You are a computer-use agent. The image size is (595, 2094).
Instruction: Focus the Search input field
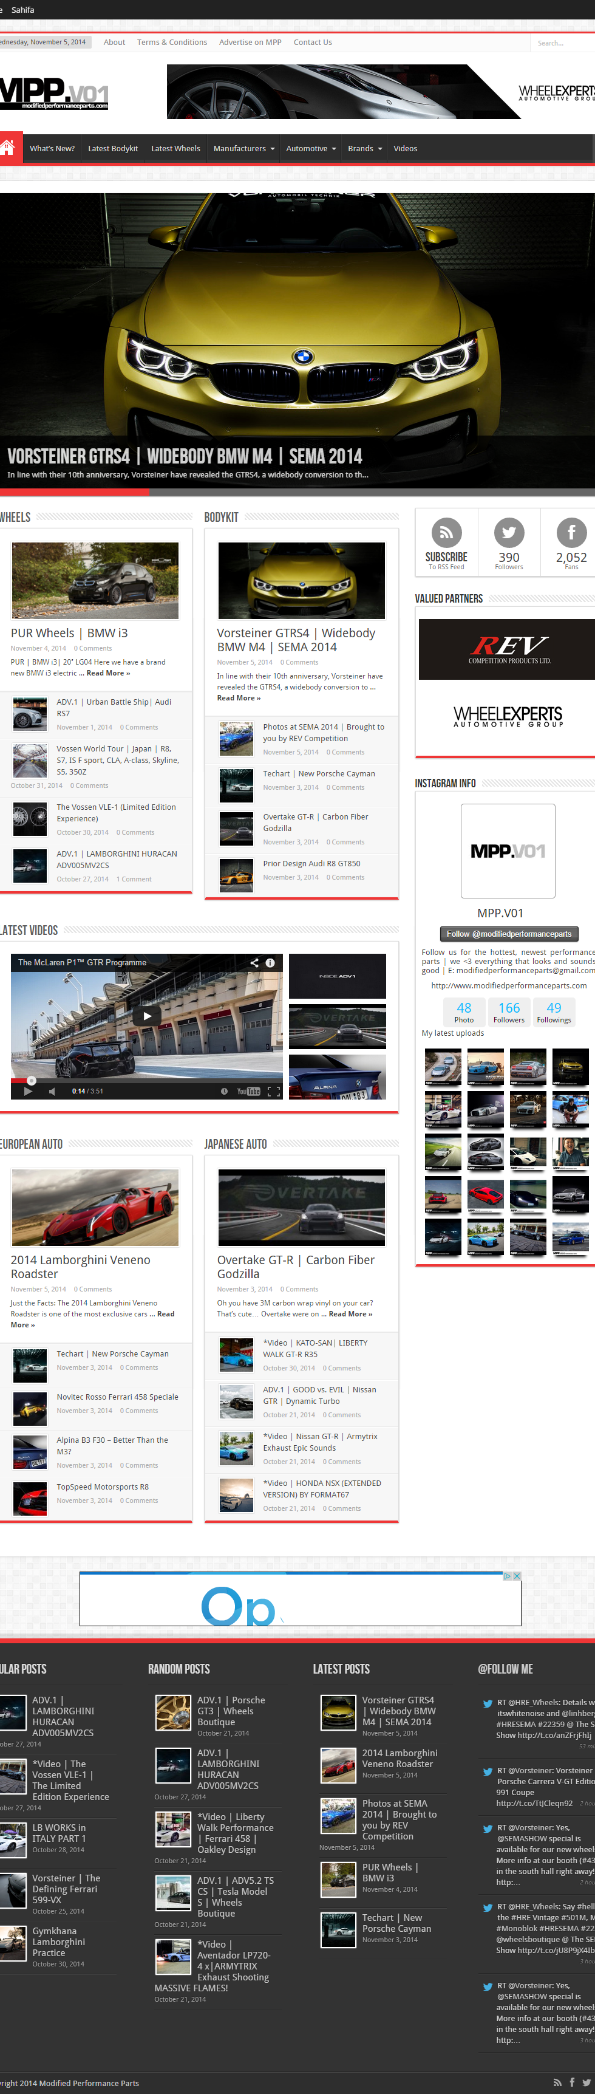point(563,43)
